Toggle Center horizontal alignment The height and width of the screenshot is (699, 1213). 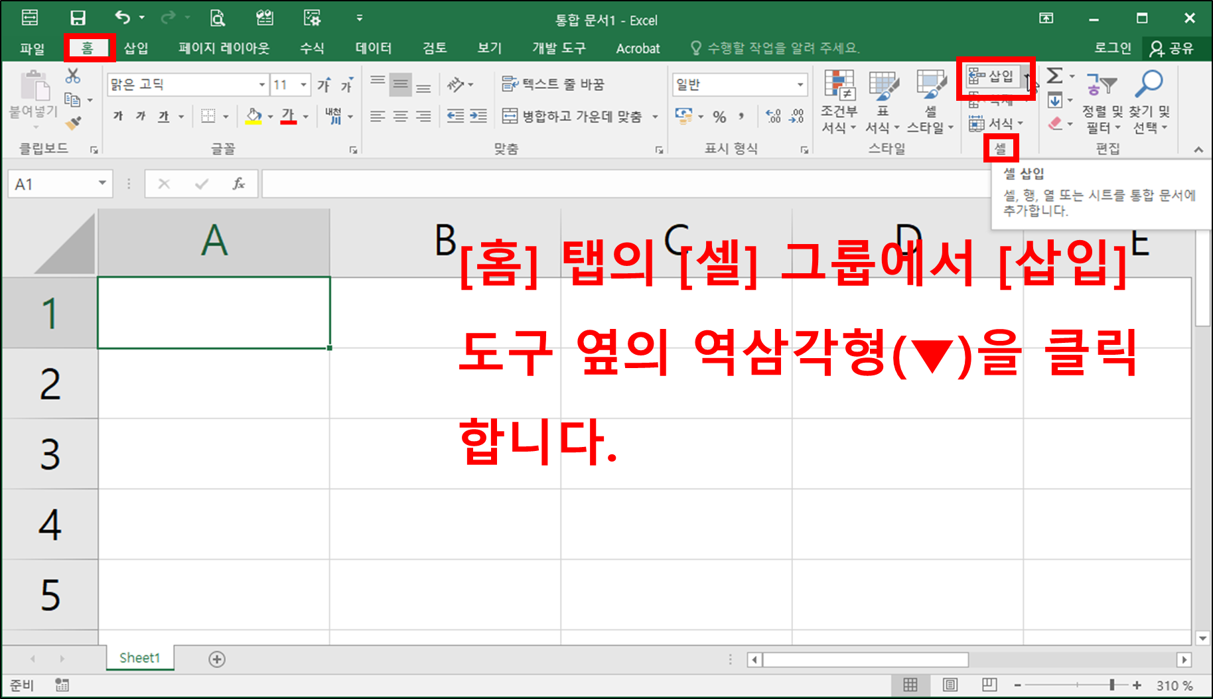tap(401, 116)
